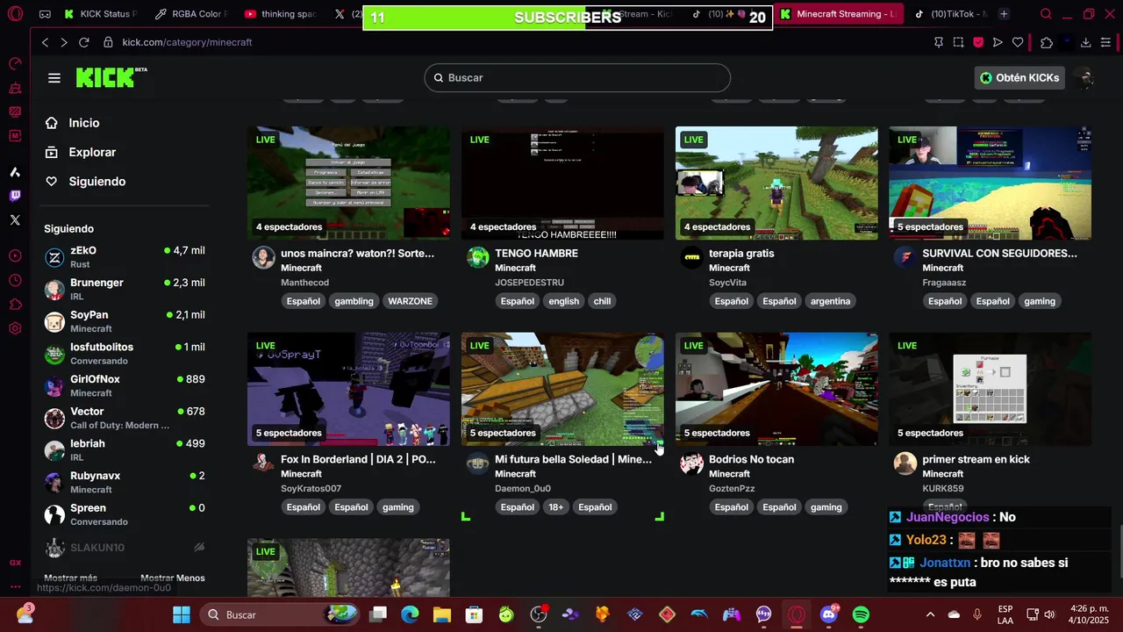Viewport: 1123px width, 632px height.
Task: Click the Obtén KICKs button
Action: click(1019, 78)
